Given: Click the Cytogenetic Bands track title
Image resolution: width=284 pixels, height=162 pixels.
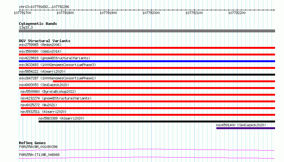Looking at the screenshot, I should tap(38, 24).
